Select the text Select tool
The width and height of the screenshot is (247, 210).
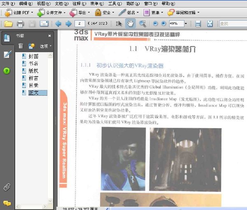tap(119, 24)
